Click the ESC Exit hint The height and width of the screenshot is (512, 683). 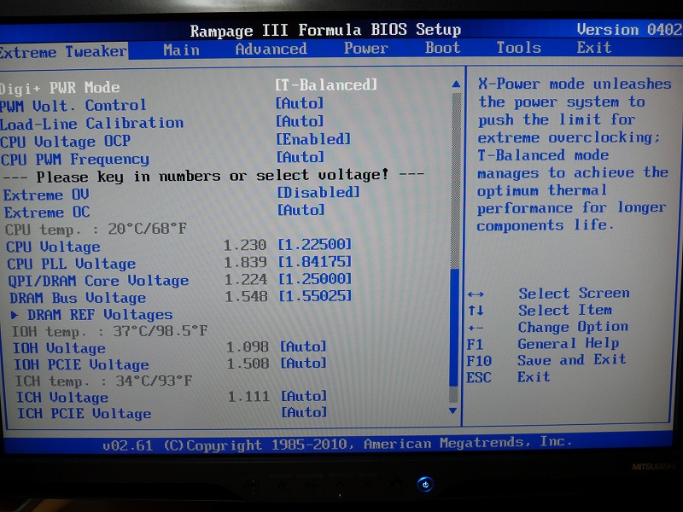[508, 377]
